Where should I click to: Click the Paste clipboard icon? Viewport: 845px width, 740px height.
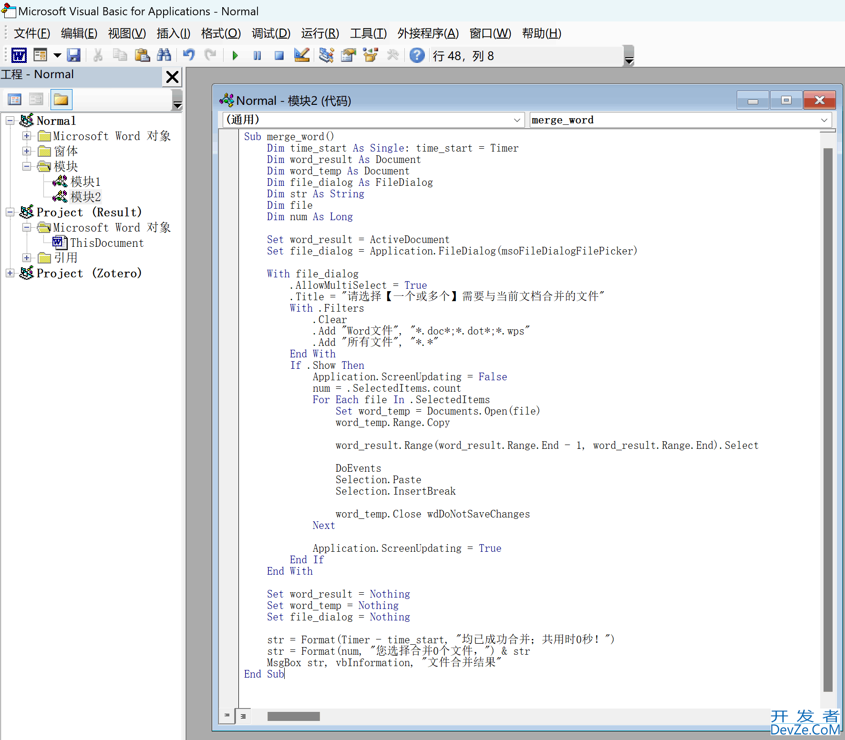point(142,56)
